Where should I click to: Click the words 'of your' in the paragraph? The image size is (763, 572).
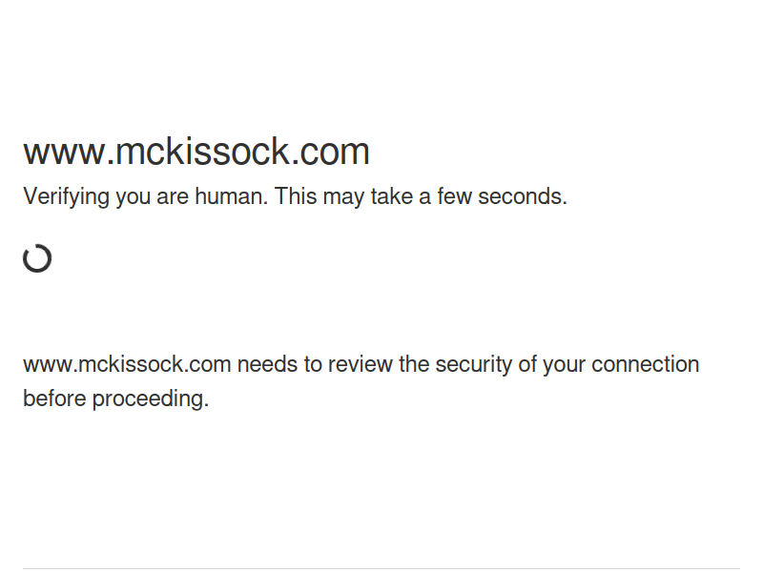[x=551, y=365]
